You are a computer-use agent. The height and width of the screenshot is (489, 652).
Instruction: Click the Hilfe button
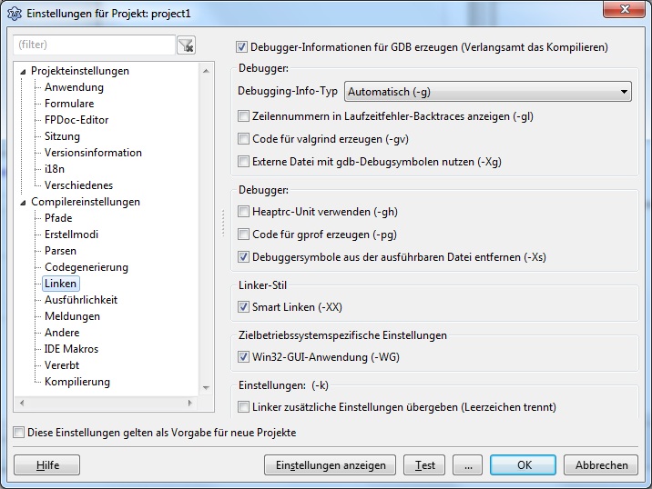48,465
